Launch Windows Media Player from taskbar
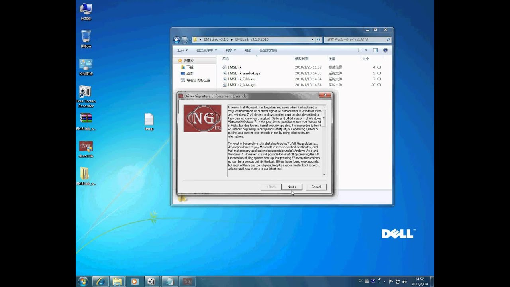Viewport: 510px width, 287px height. 134,281
